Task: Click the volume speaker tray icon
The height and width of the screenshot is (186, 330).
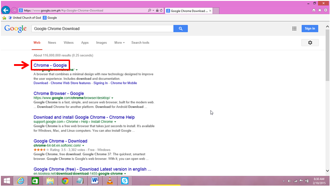Action: 290,181
